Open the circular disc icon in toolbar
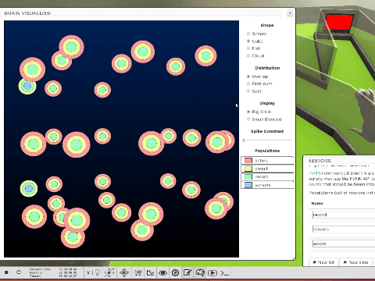 pos(175,272)
